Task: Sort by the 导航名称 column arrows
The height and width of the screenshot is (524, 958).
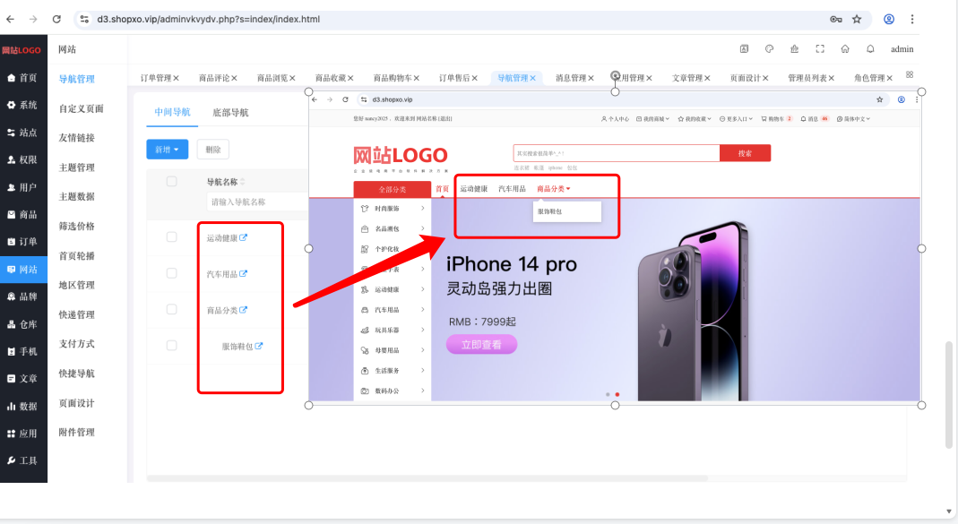Action: point(243,182)
